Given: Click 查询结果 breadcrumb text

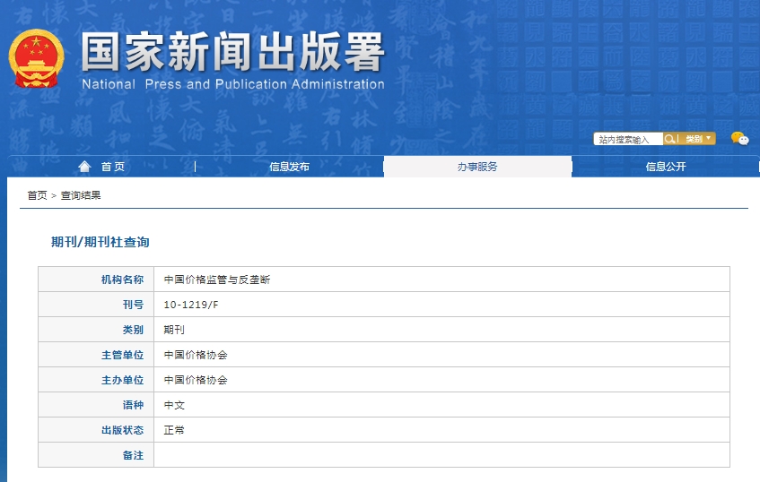Looking at the screenshot, I should pos(81,195).
